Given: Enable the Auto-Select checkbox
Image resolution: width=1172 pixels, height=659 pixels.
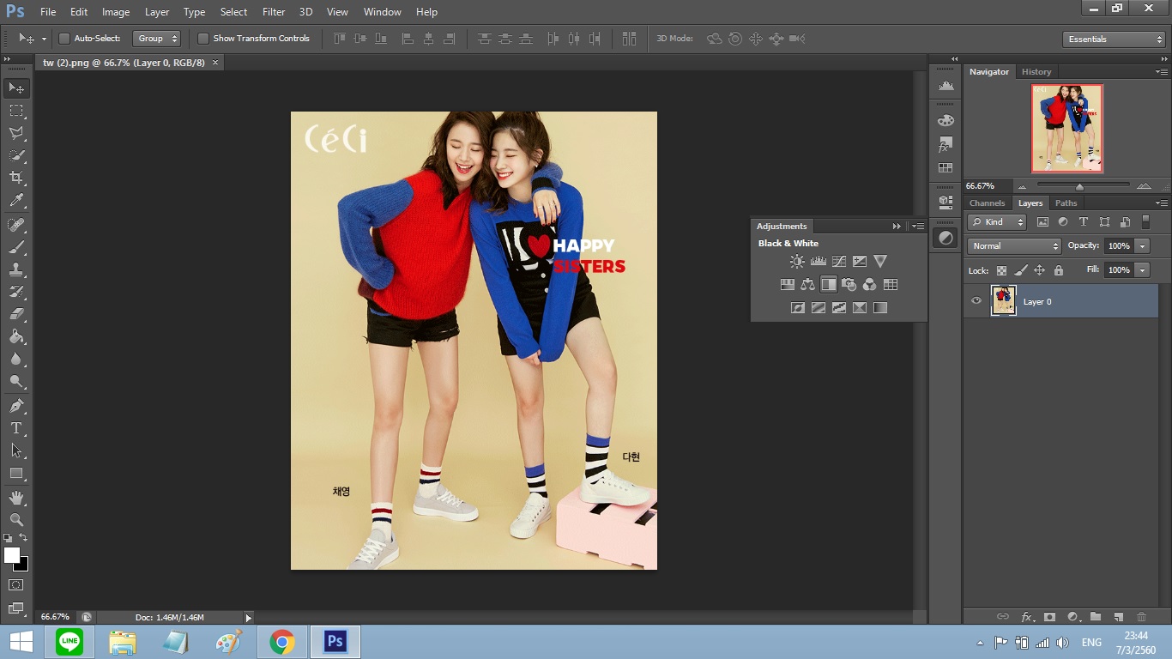Looking at the screenshot, I should pyautogui.click(x=64, y=39).
